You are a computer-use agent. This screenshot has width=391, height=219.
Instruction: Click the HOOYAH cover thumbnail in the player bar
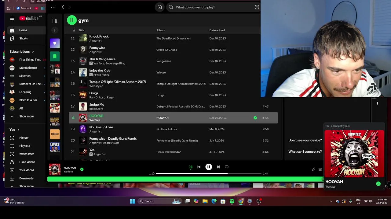55,169
